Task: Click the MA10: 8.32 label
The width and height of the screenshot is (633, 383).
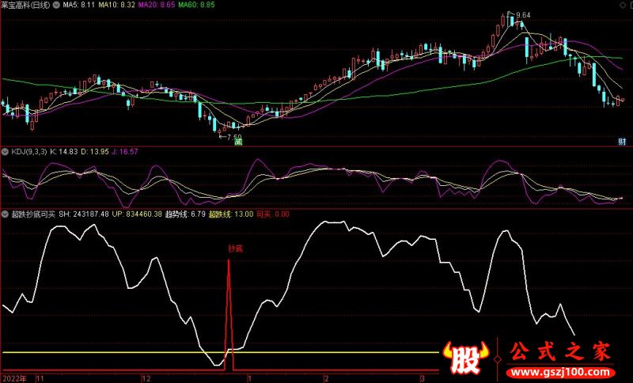Action: pyautogui.click(x=116, y=6)
